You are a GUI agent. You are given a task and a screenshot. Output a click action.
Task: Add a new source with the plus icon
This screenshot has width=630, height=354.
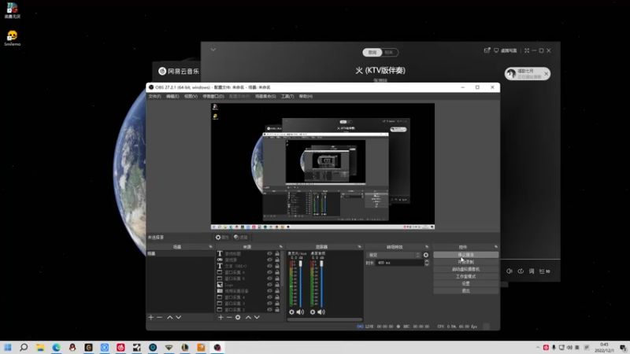coord(220,318)
